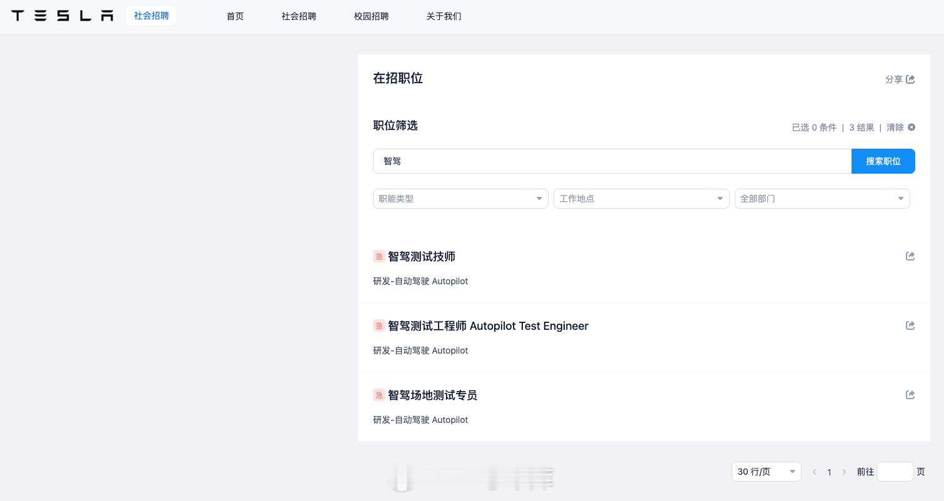Go to previous page arrow in pagination
This screenshot has height=501, width=944.
point(814,472)
